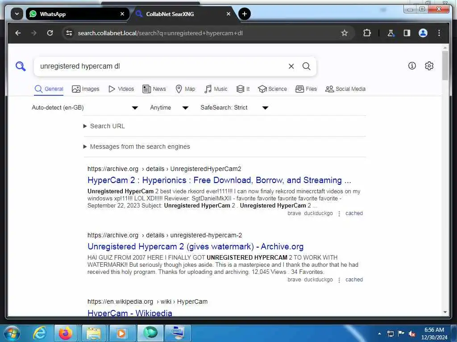Open the Anytime time range dropdown
This screenshot has height=342, width=457.
tap(169, 108)
